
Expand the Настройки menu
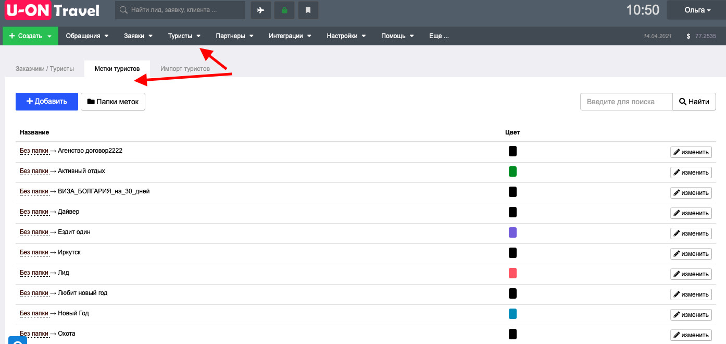pyautogui.click(x=346, y=36)
